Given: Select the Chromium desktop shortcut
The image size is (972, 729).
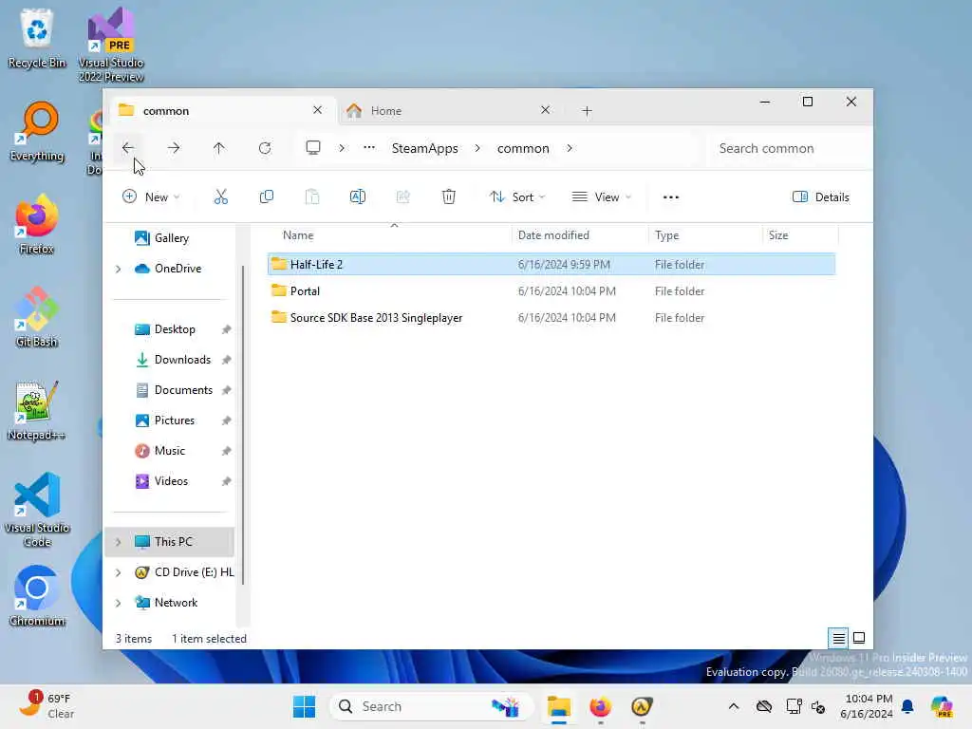Looking at the screenshot, I should click(x=37, y=596).
